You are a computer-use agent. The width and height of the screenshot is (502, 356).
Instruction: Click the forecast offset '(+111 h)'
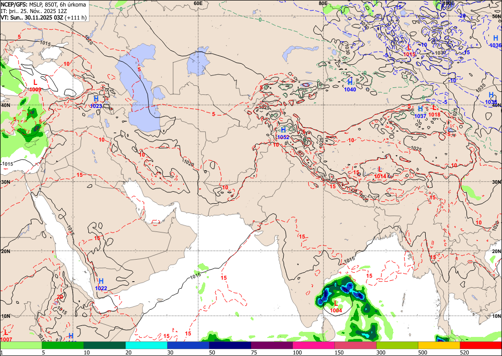76,18
